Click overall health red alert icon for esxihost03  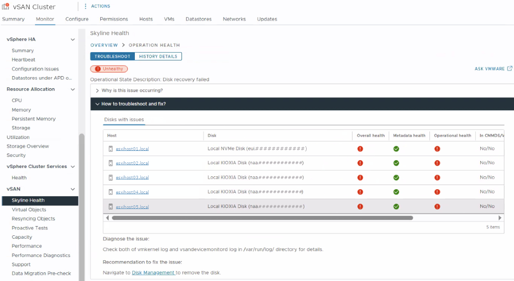[360, 178]
